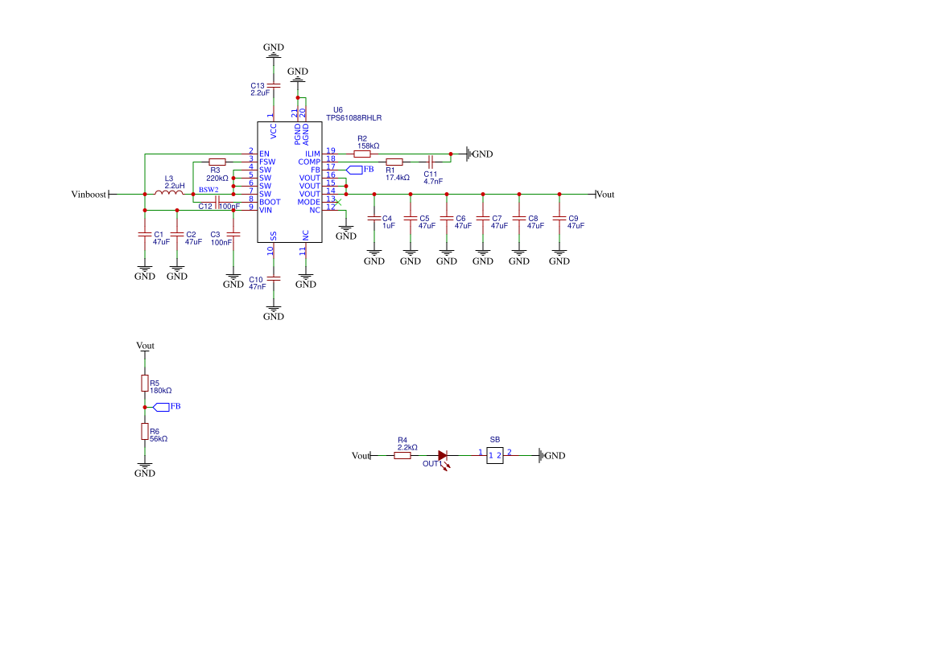Select the BSW2 net label near C12
This screenshot has width=941, height=665.
coord(207,190)
